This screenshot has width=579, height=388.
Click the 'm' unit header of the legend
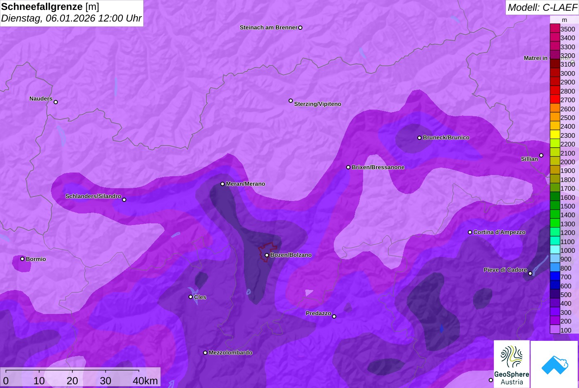[x=565, y=20]
